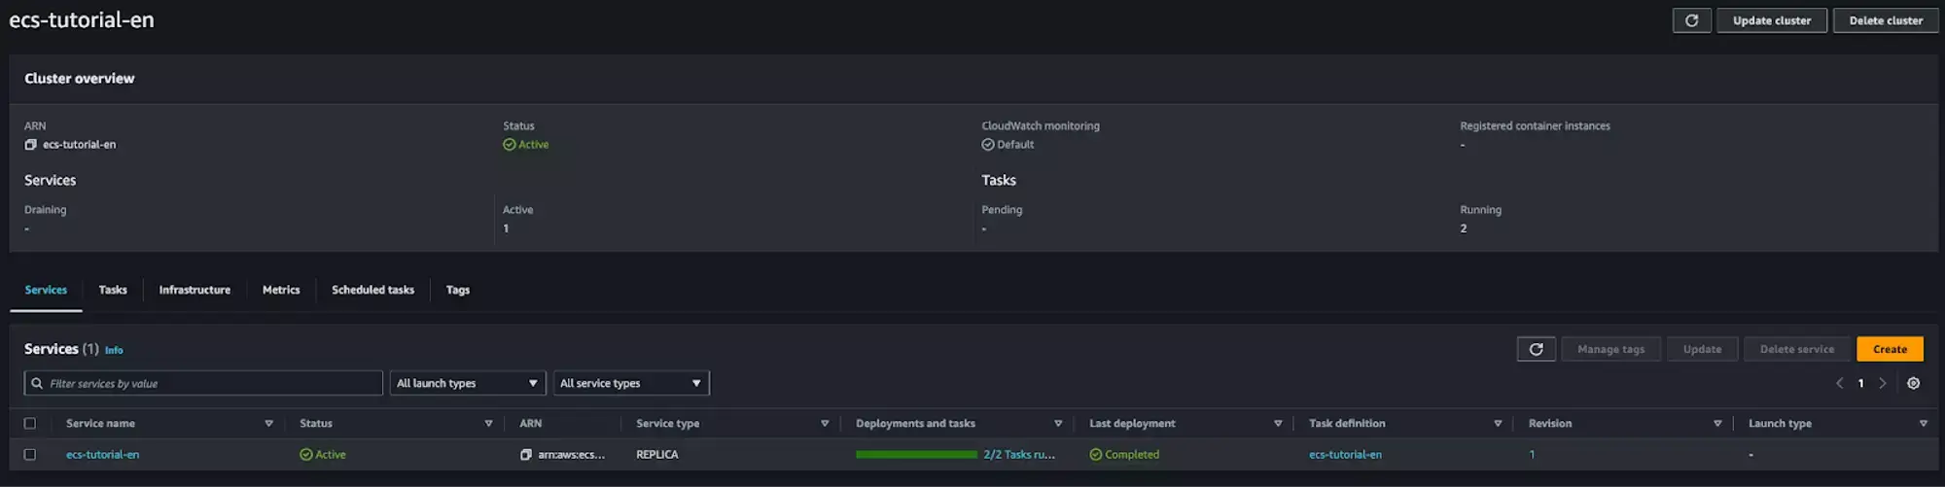Open services table preferences gear
The image size is (1945, 487).
(x=1913, y=383)
